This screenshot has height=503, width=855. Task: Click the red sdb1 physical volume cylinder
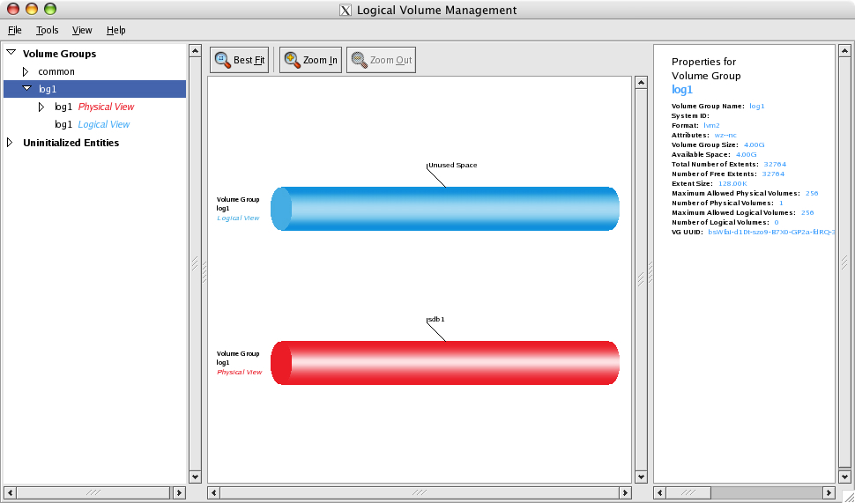click(445, 363)
